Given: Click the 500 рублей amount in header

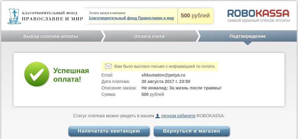Looking at the screenshot, I should tap(195, 16).
